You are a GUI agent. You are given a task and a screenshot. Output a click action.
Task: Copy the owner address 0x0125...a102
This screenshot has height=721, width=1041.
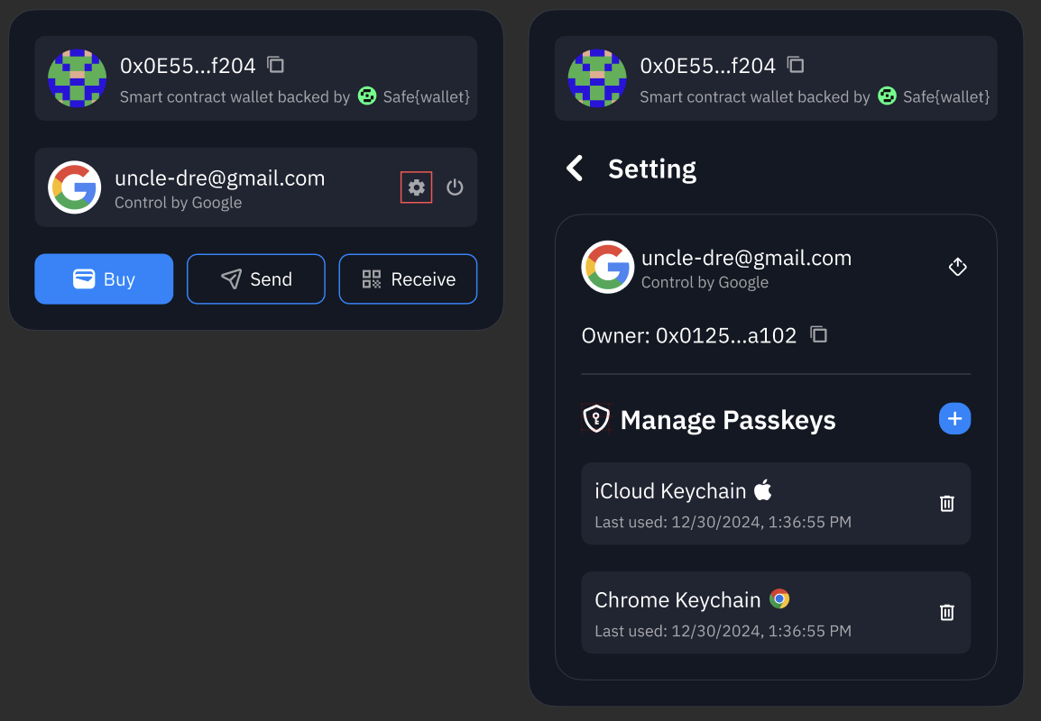tap(819, 334)
